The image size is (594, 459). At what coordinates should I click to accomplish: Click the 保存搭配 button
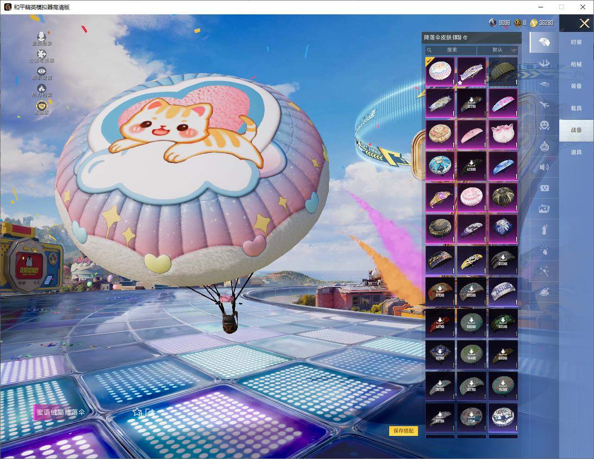404,431
